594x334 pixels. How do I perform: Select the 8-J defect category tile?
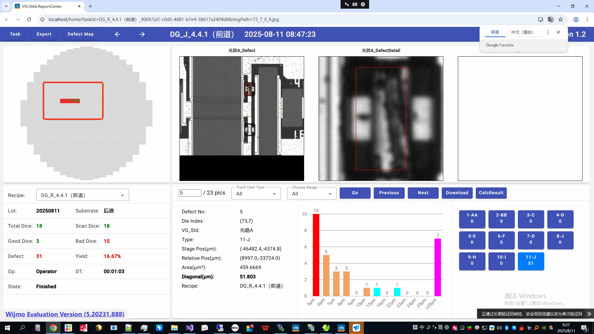pos(560,239)
